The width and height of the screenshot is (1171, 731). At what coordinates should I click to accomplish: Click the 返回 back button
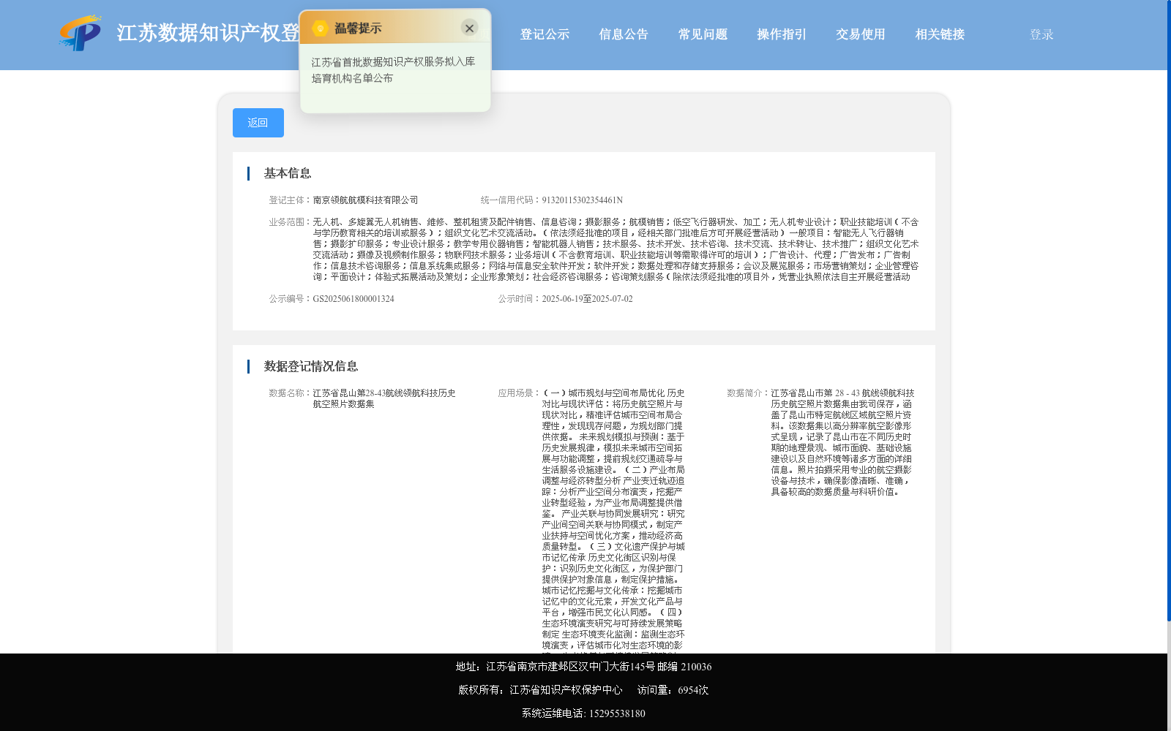click(x=258, y=123)
